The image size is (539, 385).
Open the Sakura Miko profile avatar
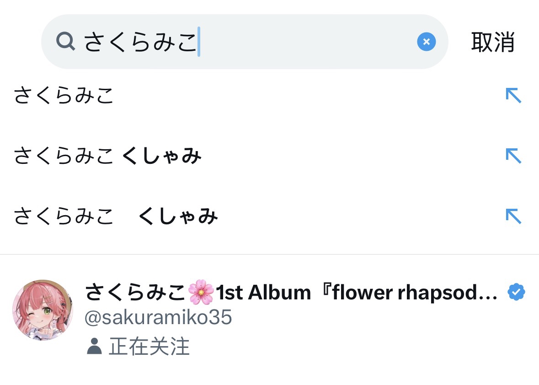click(x=43, y=310)
